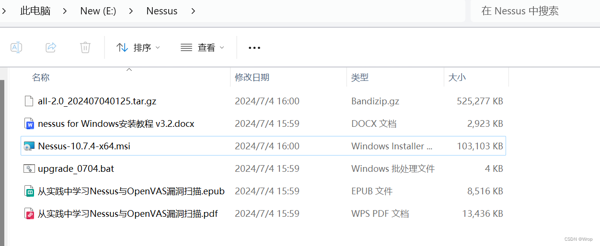The width and height of the screenshot is (600, 246).
Task: Sort by the 名称 column header
Action: point(41,77)
